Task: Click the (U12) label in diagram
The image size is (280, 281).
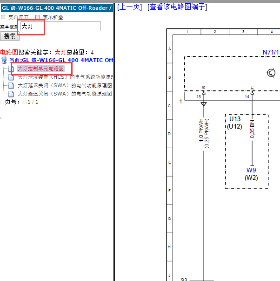Action: (x=234, y=127)
